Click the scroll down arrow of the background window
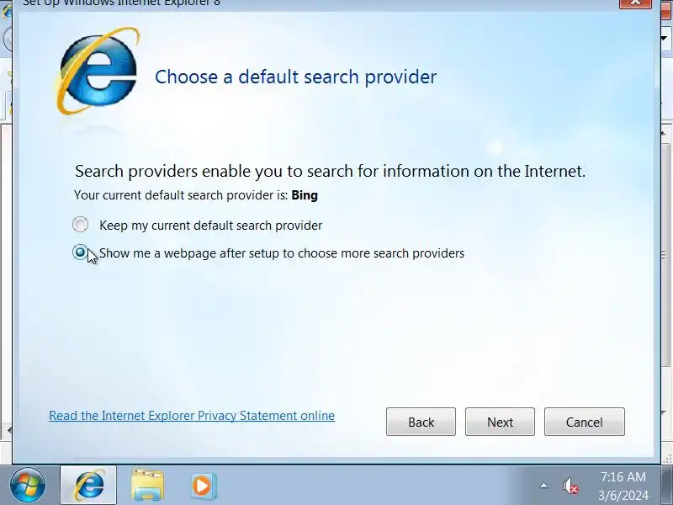This screenshot has height=505, width=673. click(x=665, y=412)
